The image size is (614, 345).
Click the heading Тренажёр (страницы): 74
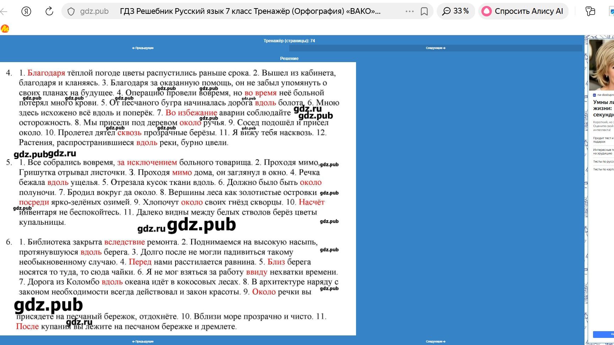point(289,41)
